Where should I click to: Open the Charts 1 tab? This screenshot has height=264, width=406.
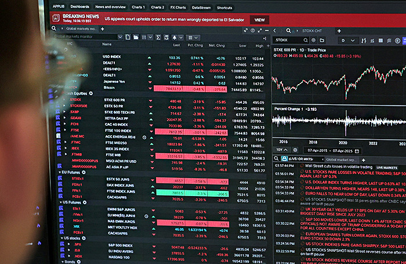pos(138,7)
